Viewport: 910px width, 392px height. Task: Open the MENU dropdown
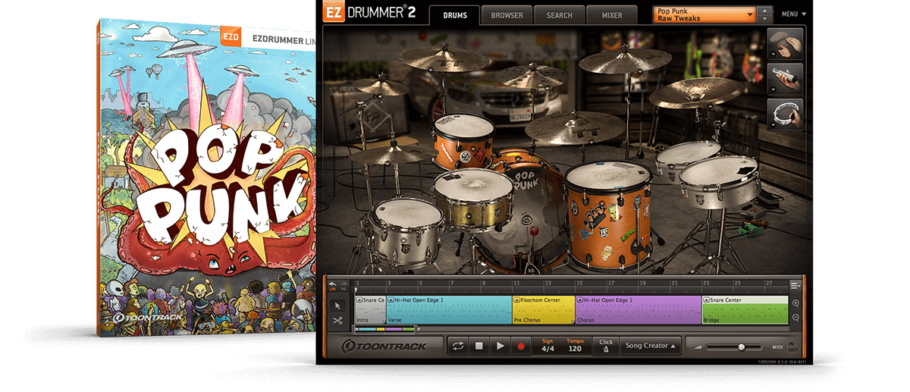(x=794, y=14)
